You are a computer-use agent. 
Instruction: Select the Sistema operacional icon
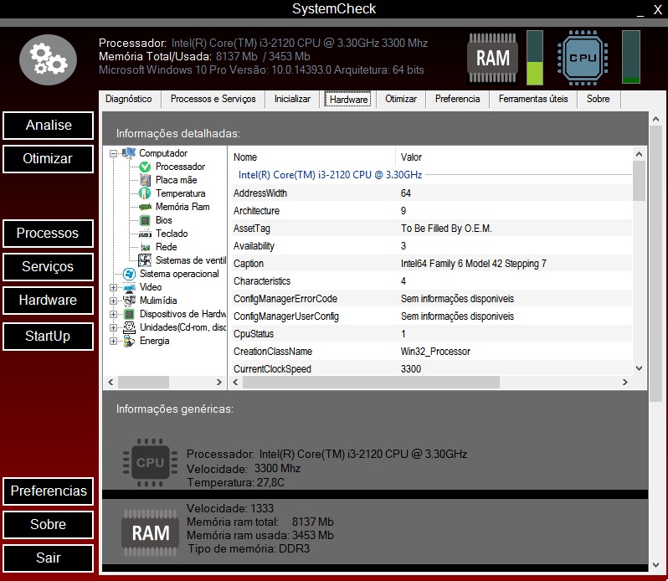point(129,274)
